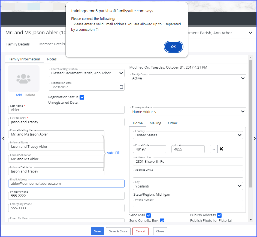Click the Add photo link

19,95
